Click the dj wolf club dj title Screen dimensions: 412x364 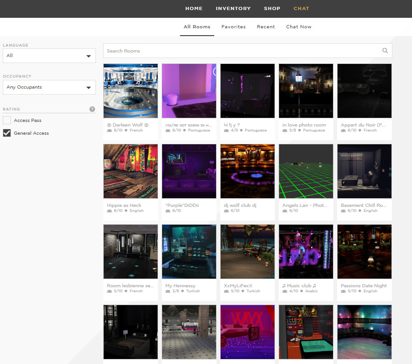click(x=240, y=205)
